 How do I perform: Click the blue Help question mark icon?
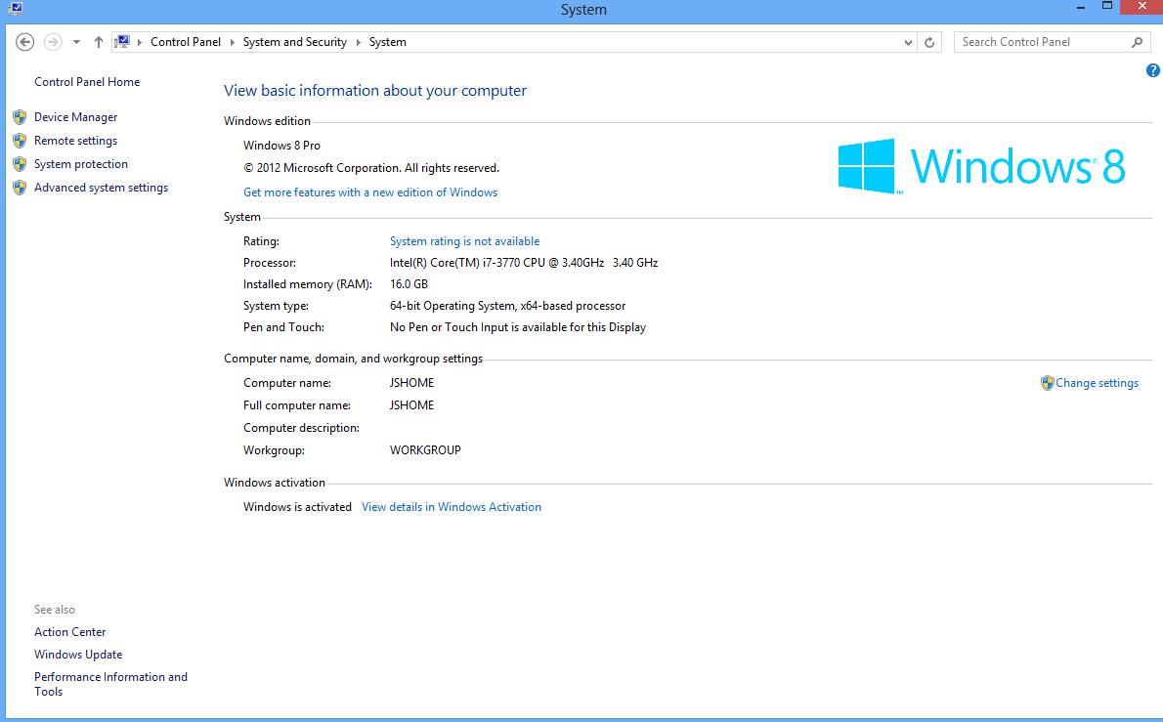pyautogui.click(x=1152, y=70)
